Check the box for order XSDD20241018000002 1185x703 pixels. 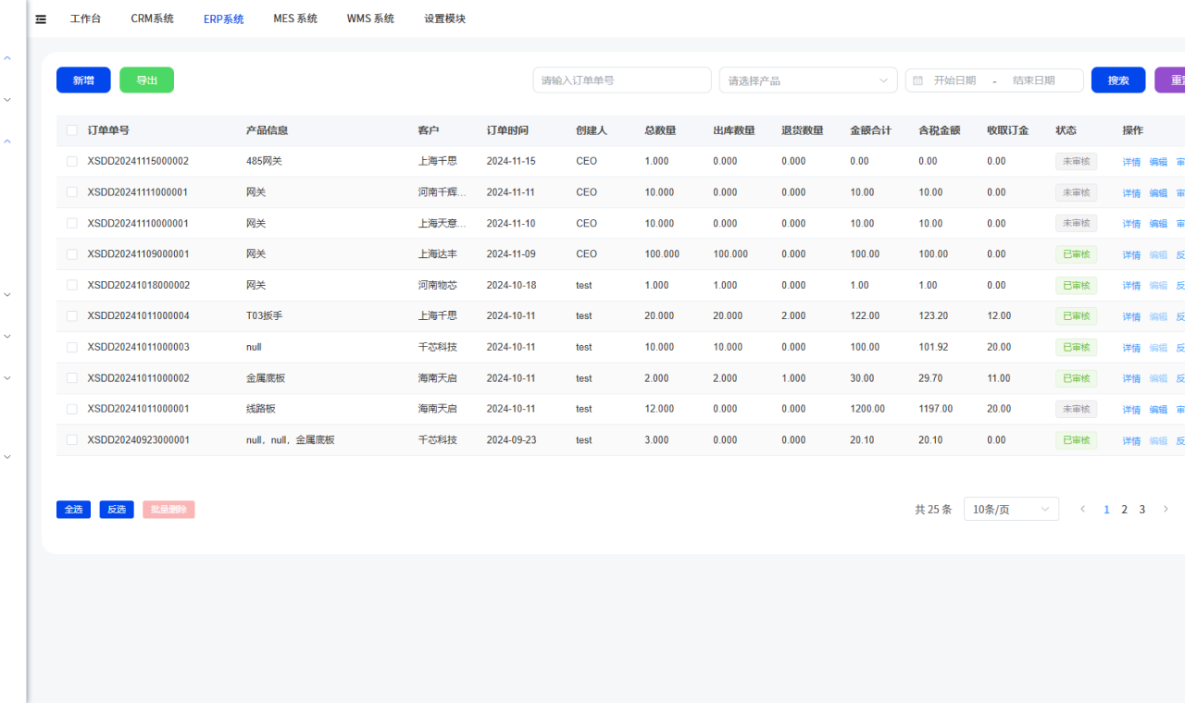click(x=72, y=285)
